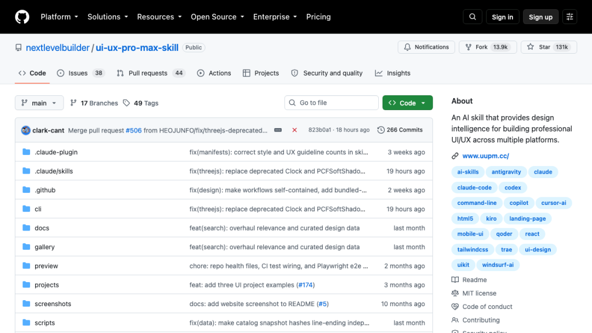Open the .claude-plugin folder icon

pos(26,152)
